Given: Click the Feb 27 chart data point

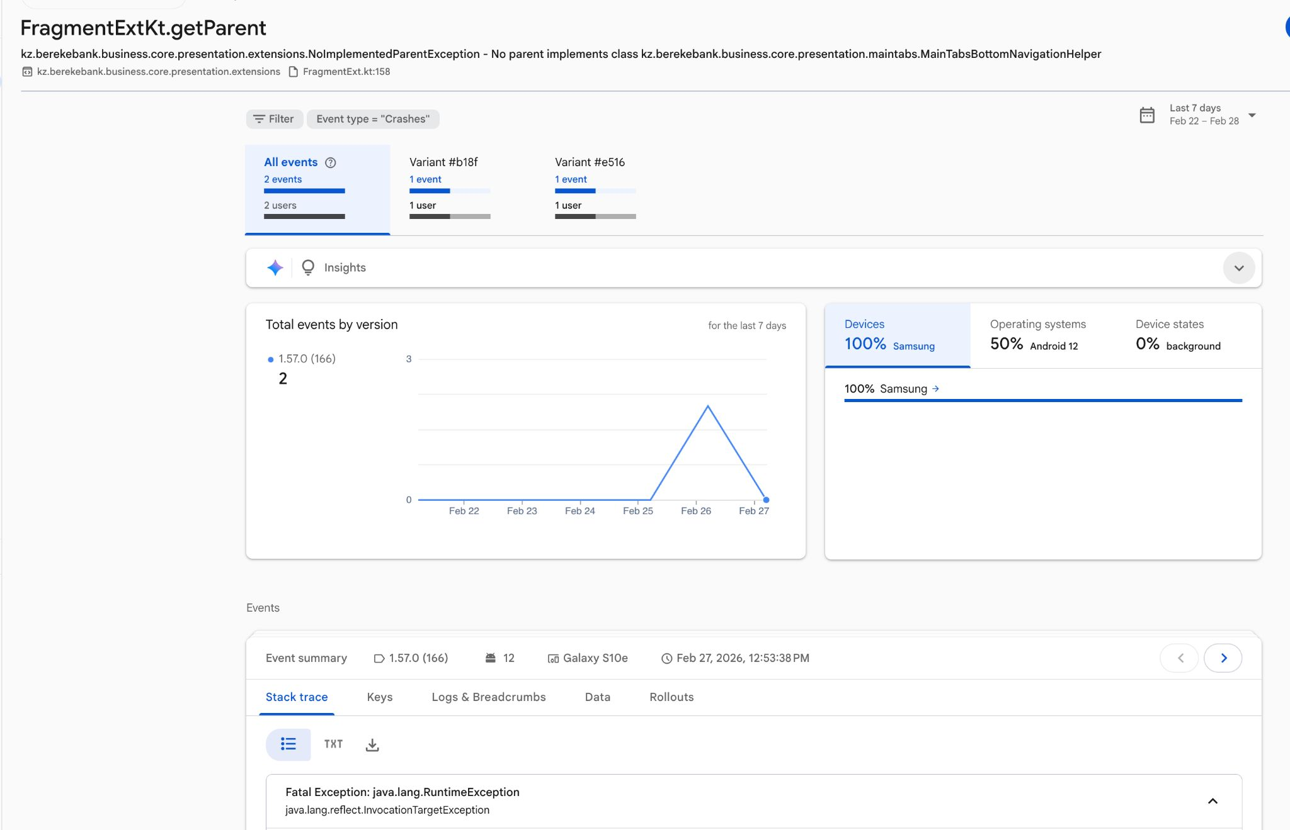Looking at the screenshot, I should (766, 500).
